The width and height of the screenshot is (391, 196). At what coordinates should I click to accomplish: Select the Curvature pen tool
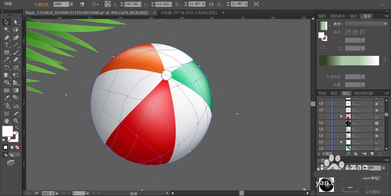click(x=16, y=38)
